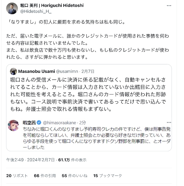Click the @Hidetoshi_H_ handle

tap(36, 11)
